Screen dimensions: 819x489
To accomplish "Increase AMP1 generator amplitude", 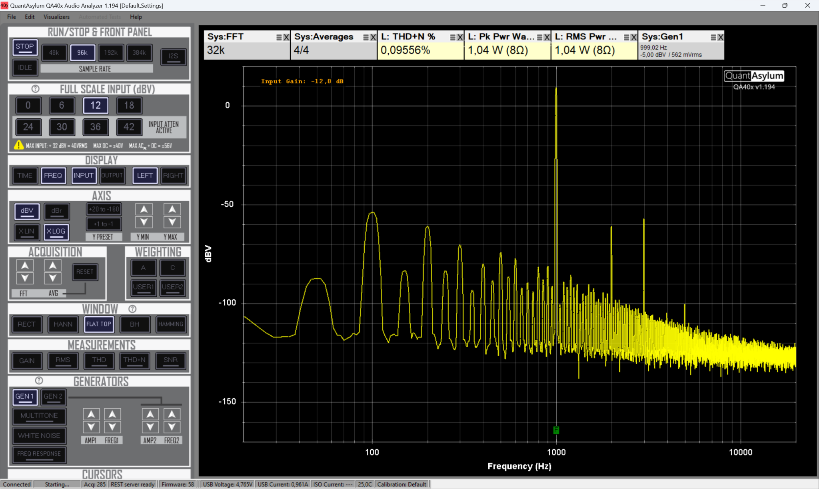I will coord(91,414).
